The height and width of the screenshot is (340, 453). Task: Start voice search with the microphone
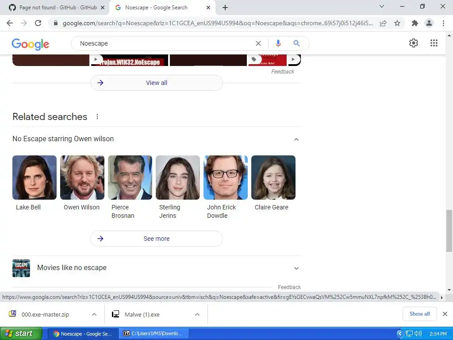278,43
